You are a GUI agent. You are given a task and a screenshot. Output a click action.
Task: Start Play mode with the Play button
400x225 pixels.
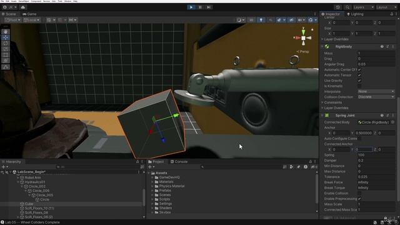[191, 7]
